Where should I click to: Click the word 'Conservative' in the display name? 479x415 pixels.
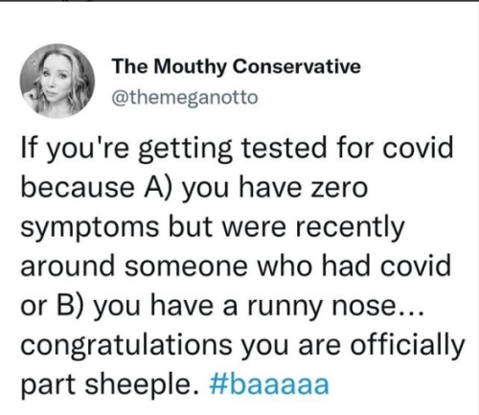point(297,67)
